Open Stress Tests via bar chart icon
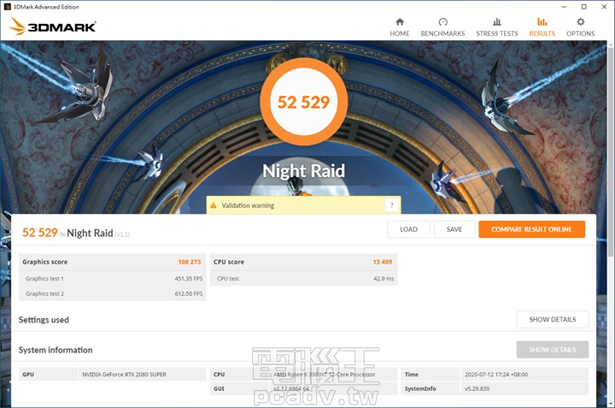This screenshot has height=408, width=615. coord(496,21)
